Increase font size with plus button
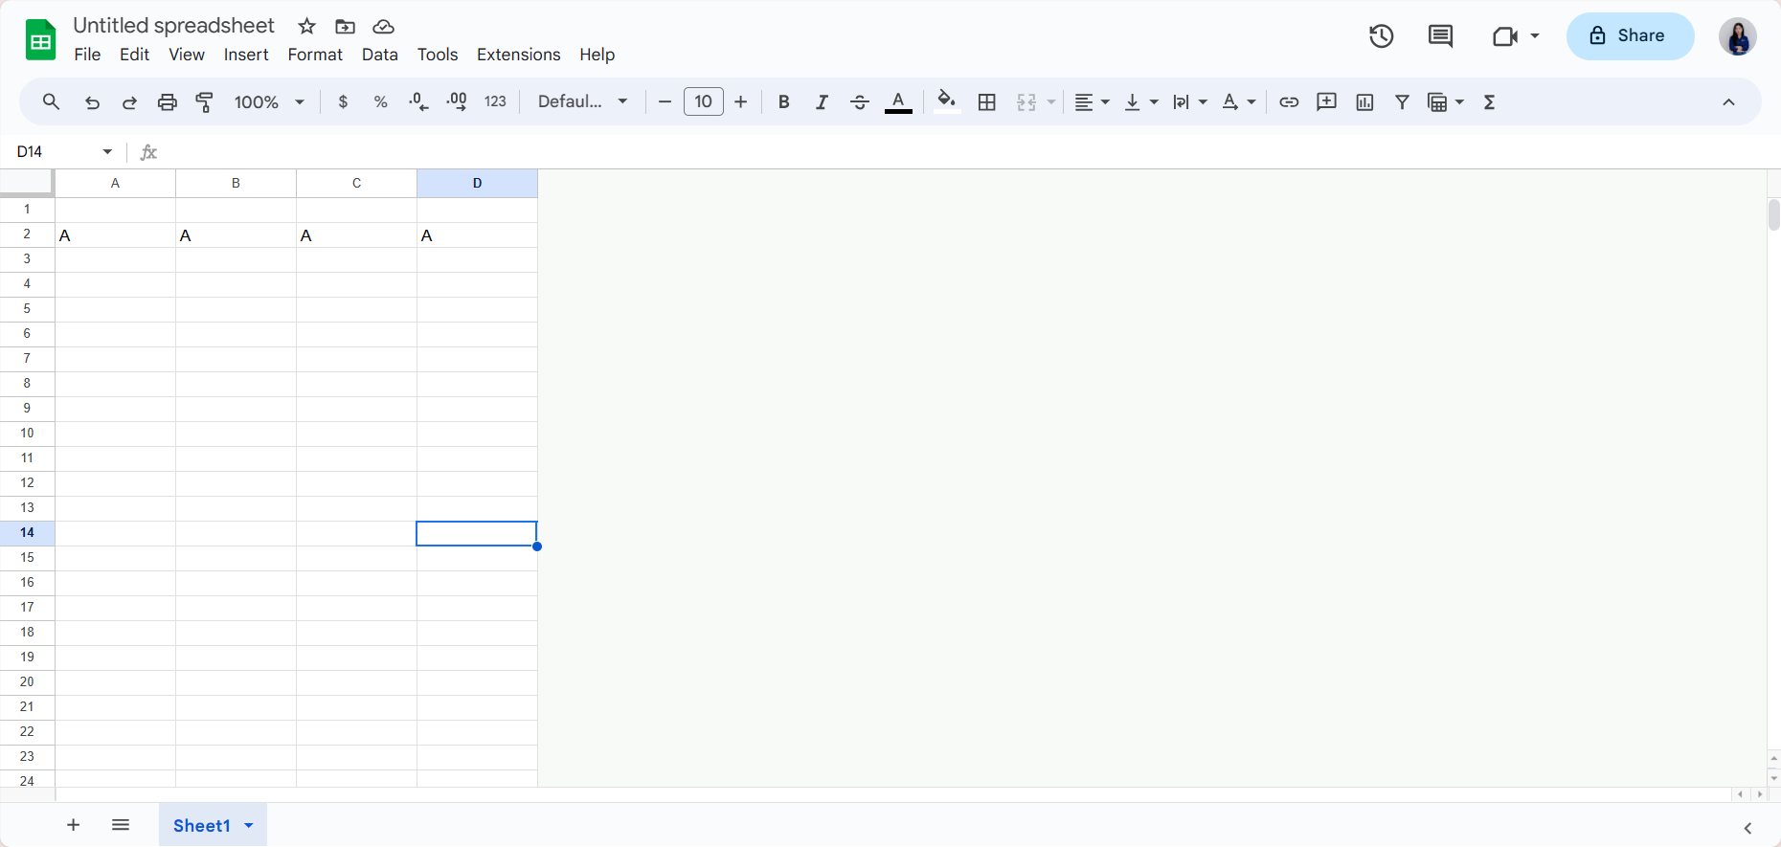Viewport: 1781px width, 847px height. click(x=740, y=101)
